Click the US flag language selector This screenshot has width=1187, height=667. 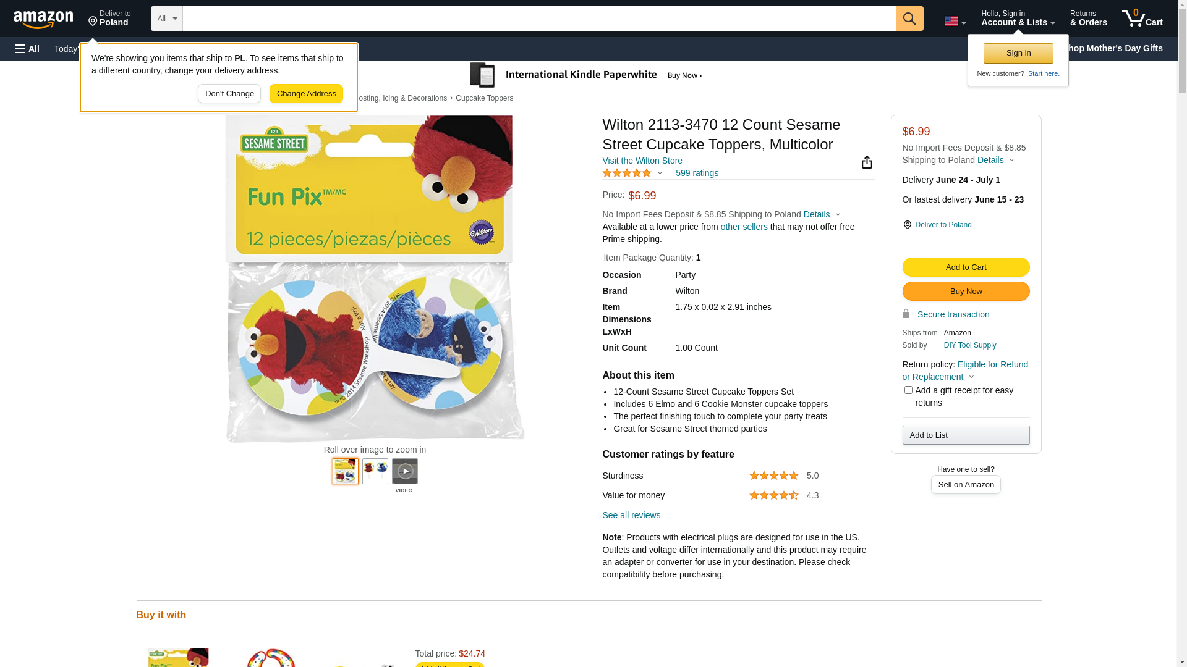[x=955, y=21]
